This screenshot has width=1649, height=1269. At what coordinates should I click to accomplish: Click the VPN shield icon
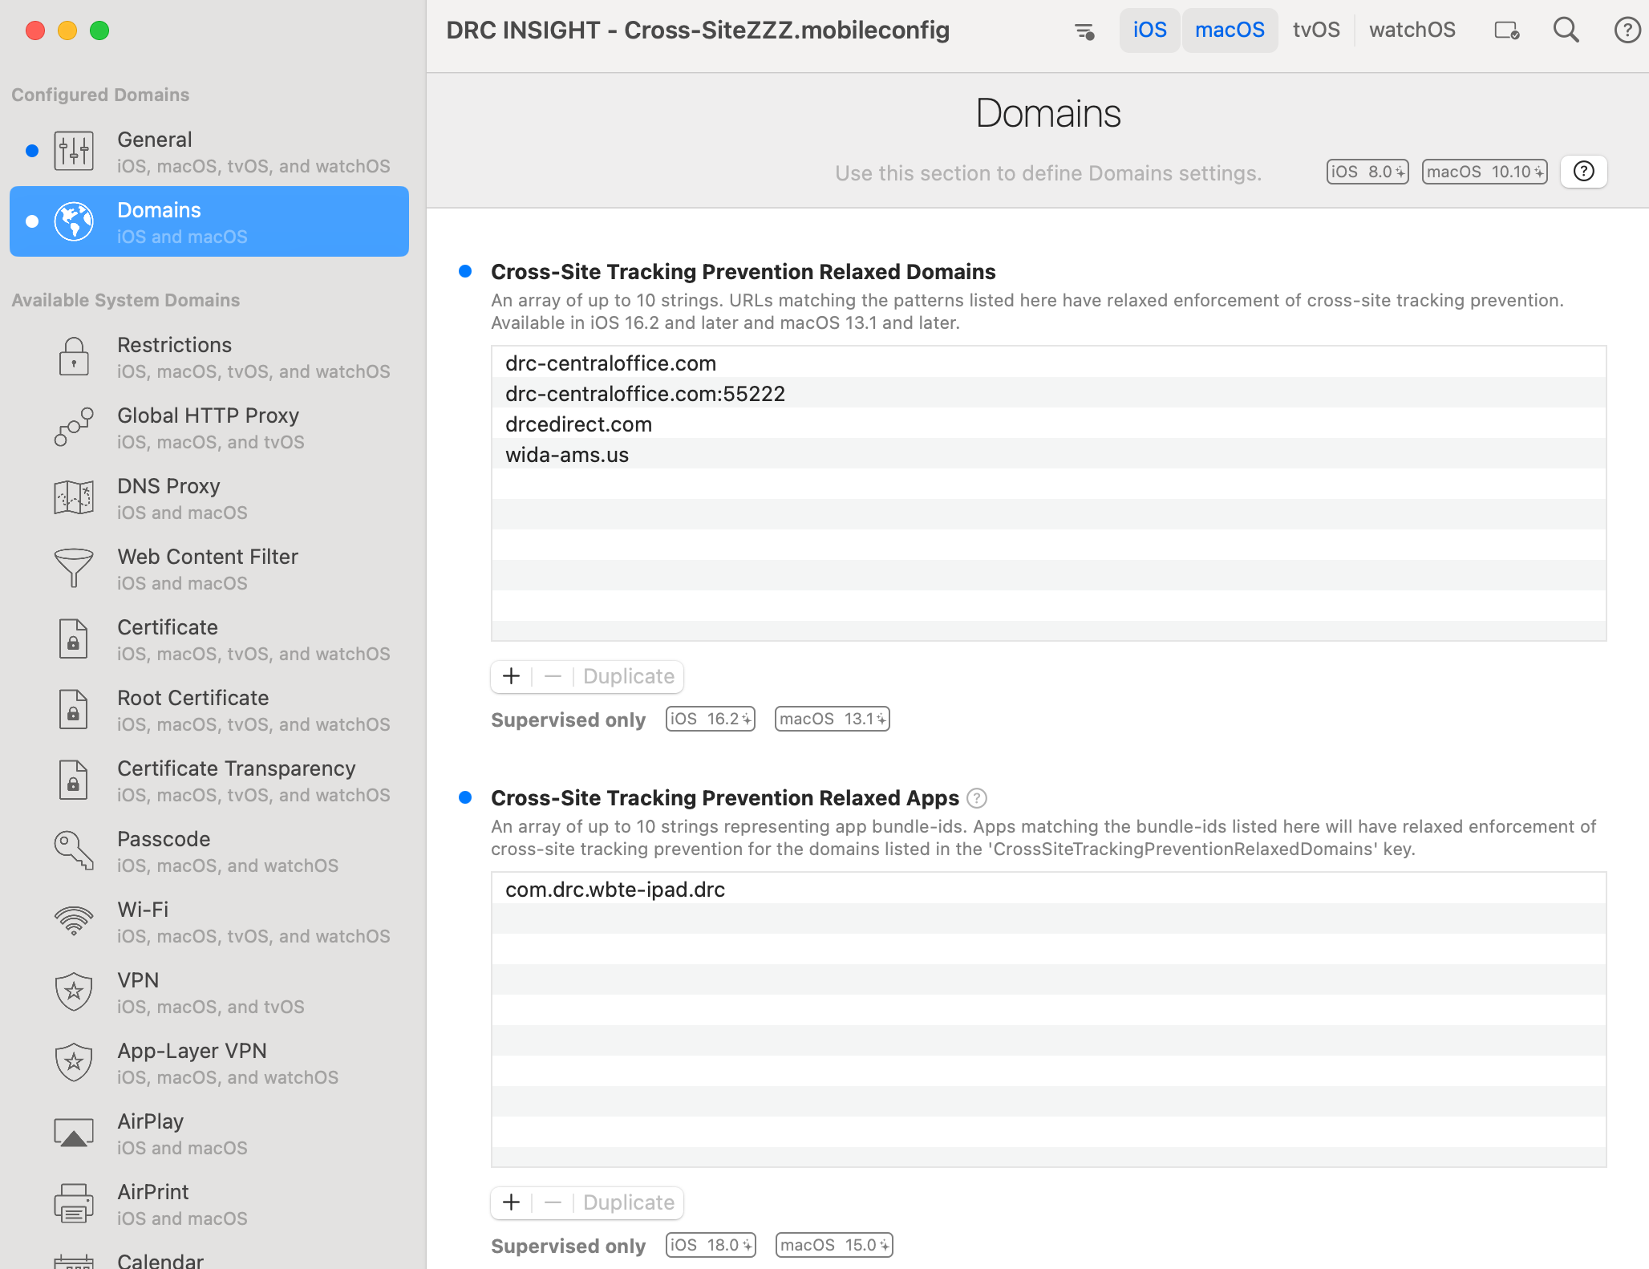[74, 991]
